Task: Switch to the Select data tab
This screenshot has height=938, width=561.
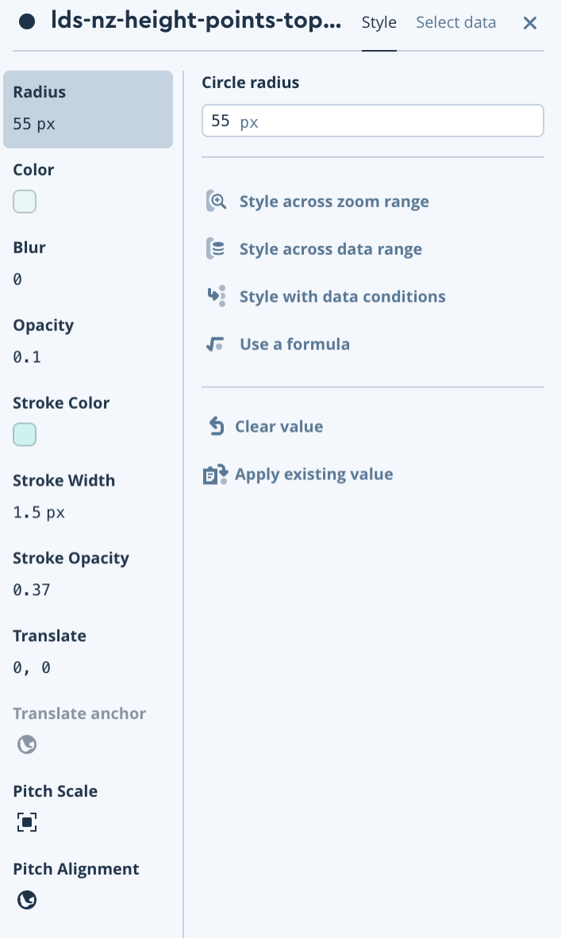Action: [455, 23]
